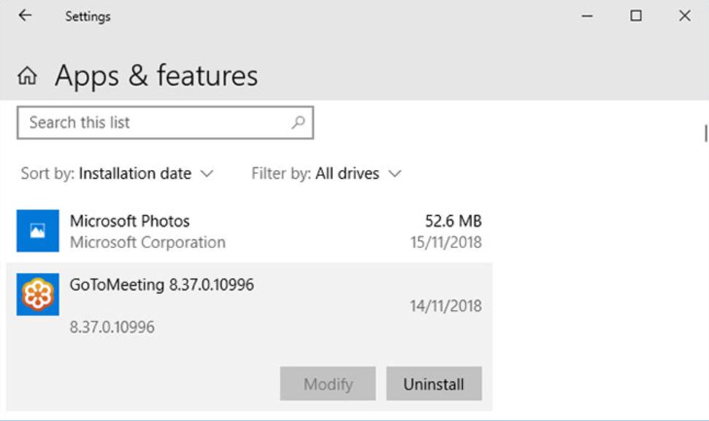Uninstall GoToMeeting

[434, 384]
